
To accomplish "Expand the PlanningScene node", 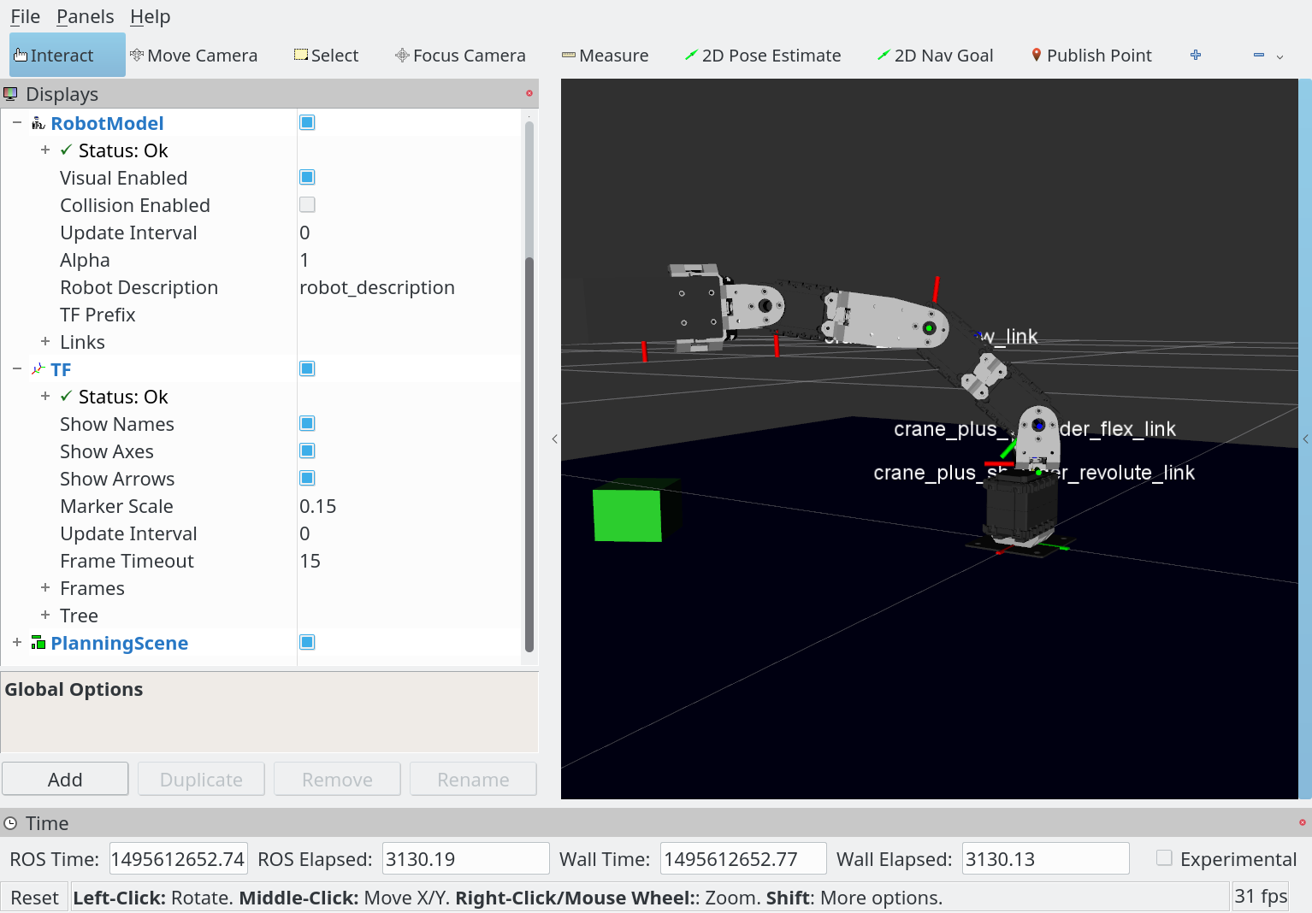I will coord(17,642).
